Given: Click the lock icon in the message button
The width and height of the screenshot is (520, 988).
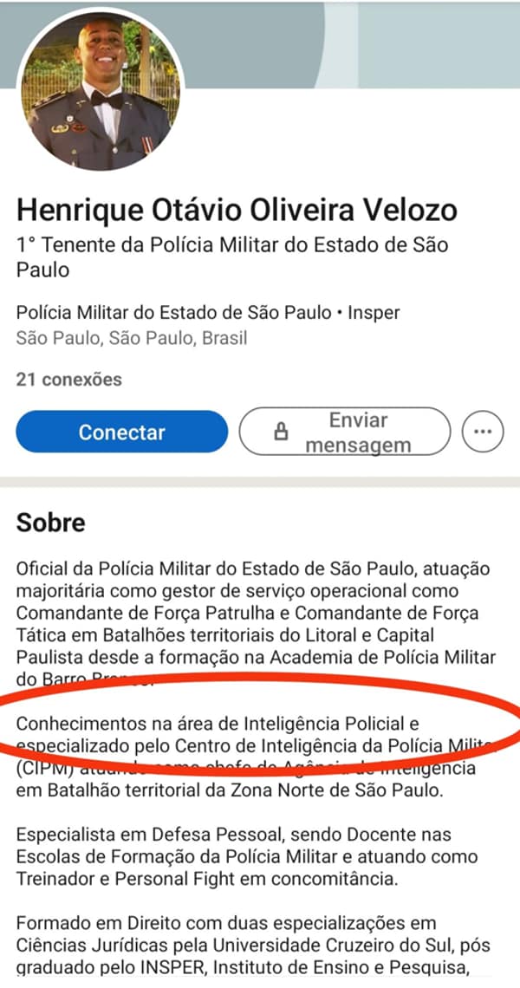Looking at the screenshot, I should [281, 432].
